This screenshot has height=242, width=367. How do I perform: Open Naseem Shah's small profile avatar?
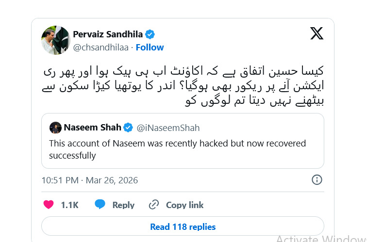click(x=55, y=128)
